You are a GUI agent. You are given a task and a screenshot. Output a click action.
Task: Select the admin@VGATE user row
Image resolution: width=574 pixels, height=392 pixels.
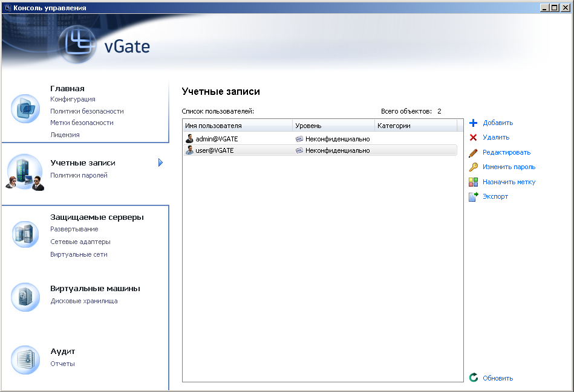click(x=320, y=139)
